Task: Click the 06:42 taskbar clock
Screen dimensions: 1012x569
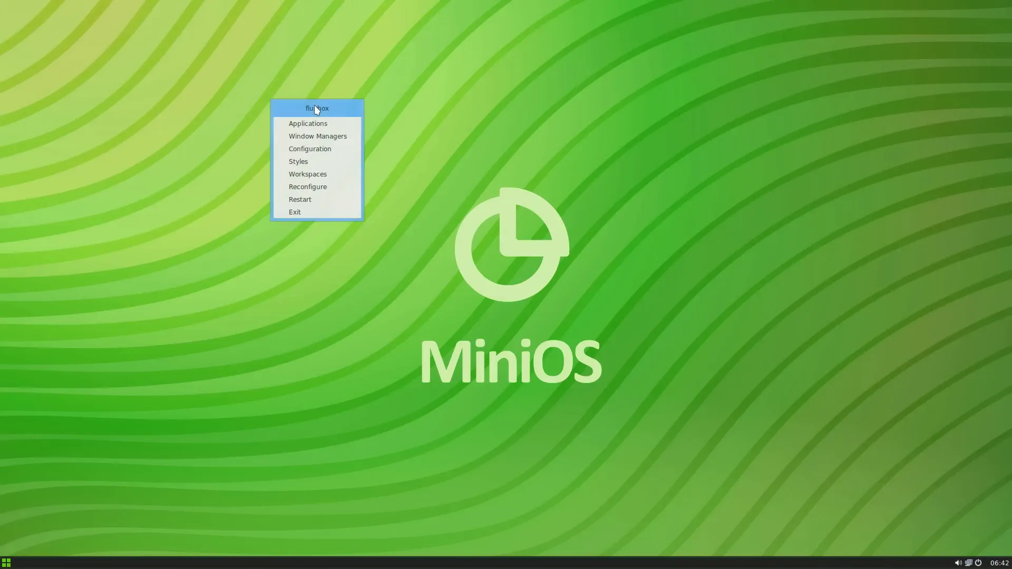Action: tap(999, 563)
